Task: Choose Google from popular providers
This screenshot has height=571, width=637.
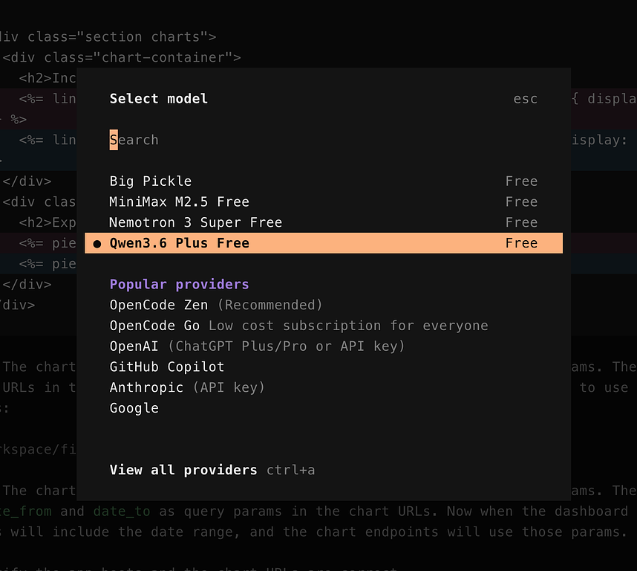Action: tap(134, 408)
